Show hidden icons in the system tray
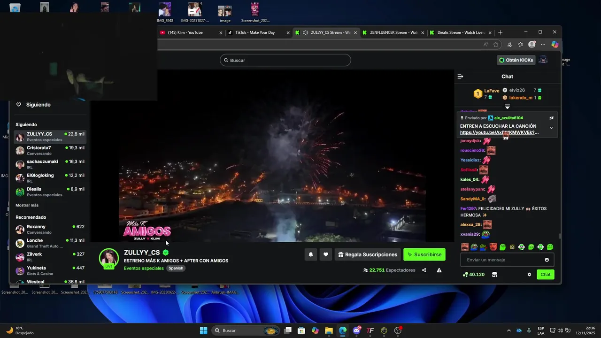Image resolution: width=601 pixels, height=338 pixels. tap(509, 330)
